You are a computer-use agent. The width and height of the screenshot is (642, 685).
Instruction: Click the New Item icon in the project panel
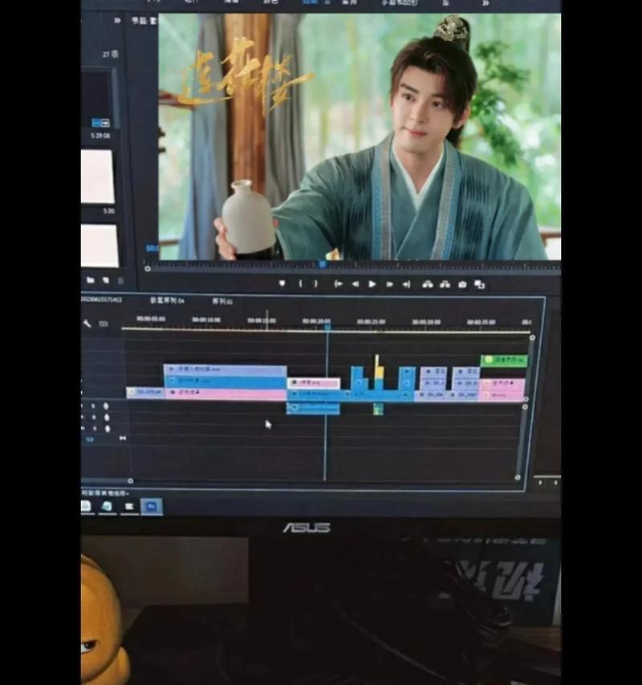[x=106, y=280]
